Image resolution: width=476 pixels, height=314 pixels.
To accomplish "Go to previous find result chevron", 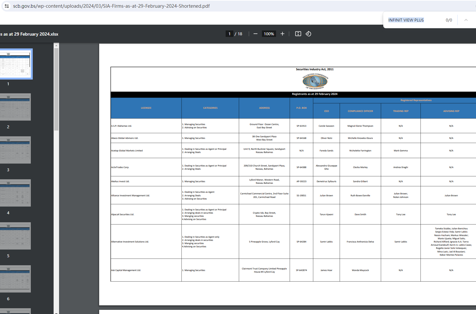I will click(466, 20).
